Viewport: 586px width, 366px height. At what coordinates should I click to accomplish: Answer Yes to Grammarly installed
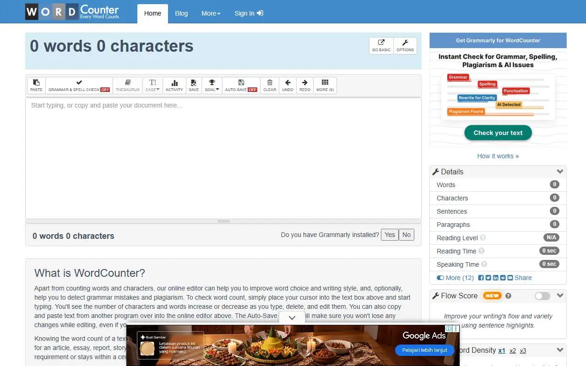pyautogui.click(x=390, y=235)
